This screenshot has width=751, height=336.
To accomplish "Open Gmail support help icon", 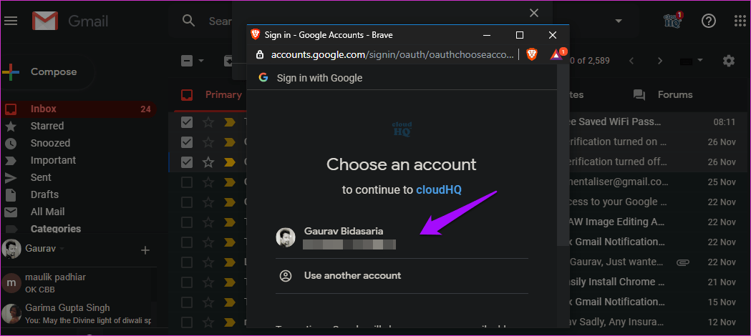I will 708,21.
